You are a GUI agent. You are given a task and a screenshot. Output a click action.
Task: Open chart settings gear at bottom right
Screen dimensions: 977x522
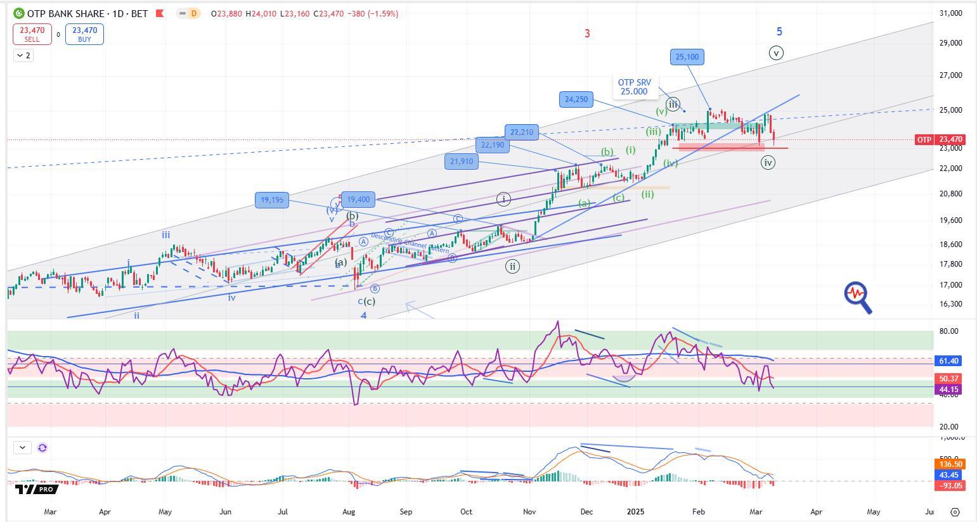(955, 512)
